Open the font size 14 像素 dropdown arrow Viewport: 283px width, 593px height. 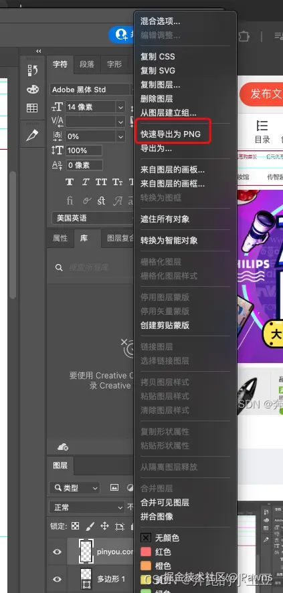(120, 108)
